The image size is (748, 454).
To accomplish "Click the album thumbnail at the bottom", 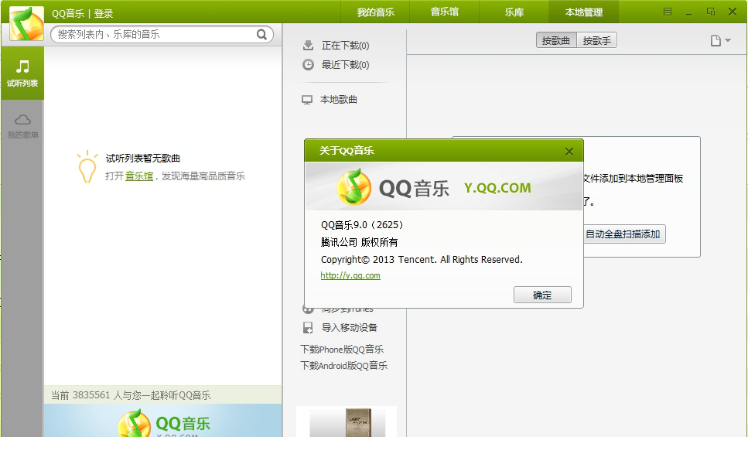I will click(x=347, y=422).
